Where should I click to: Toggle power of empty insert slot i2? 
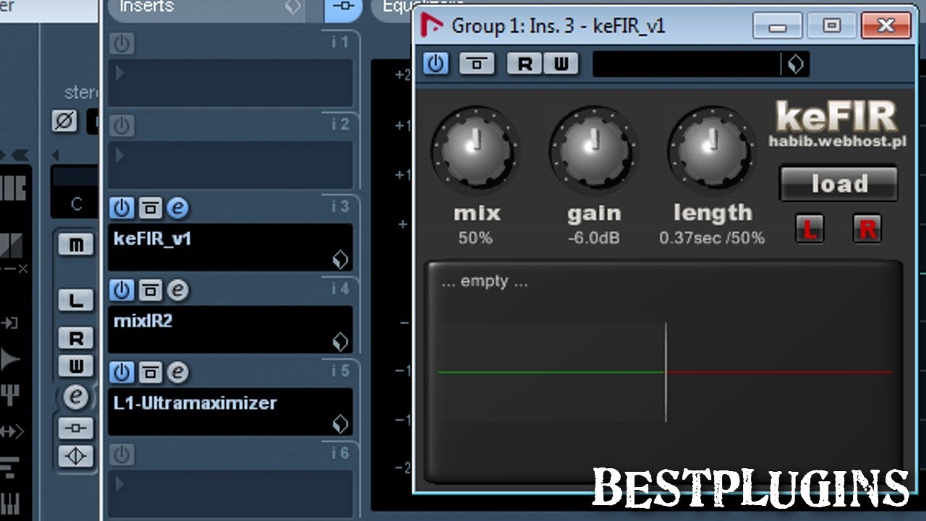122,126
